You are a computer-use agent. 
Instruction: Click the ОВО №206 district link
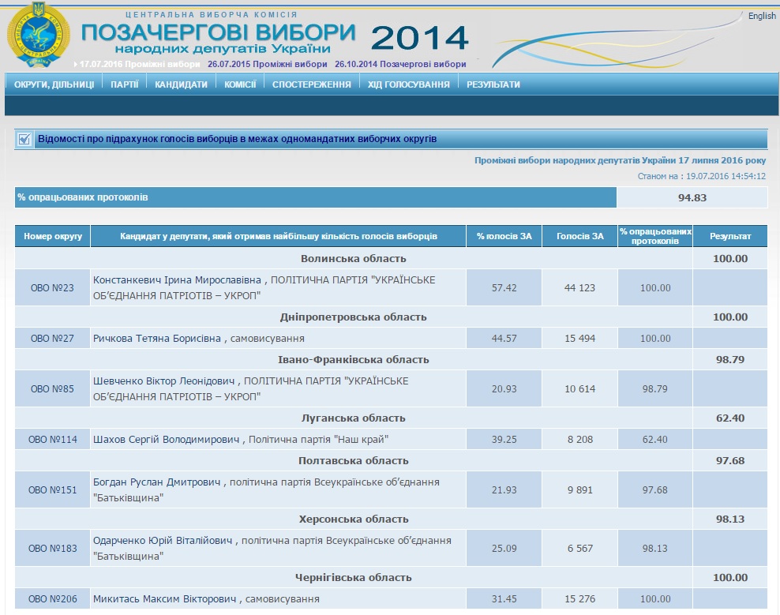coord(52,599)
